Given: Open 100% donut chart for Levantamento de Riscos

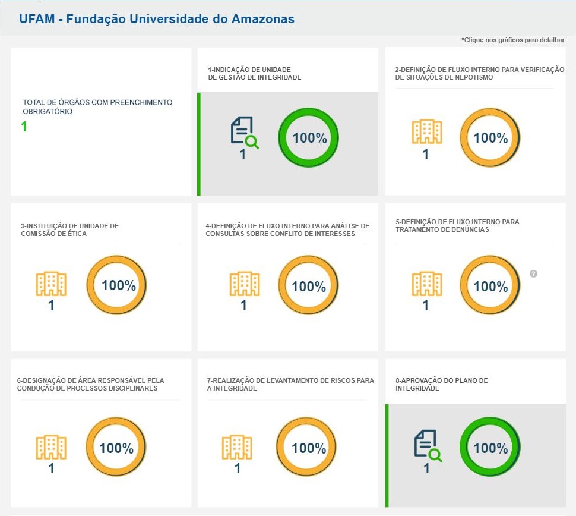Looking at the screenshot, I should click(306, 446).
